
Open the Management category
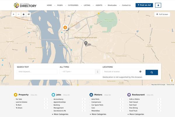point(59,108)
